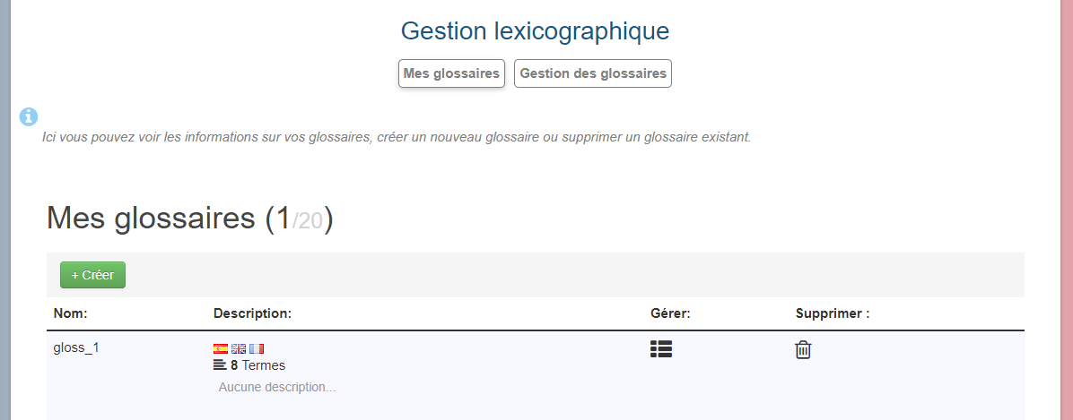Click the Spanish flag in gloss_1 row
1073x420 pixels.
coord(221,348)
